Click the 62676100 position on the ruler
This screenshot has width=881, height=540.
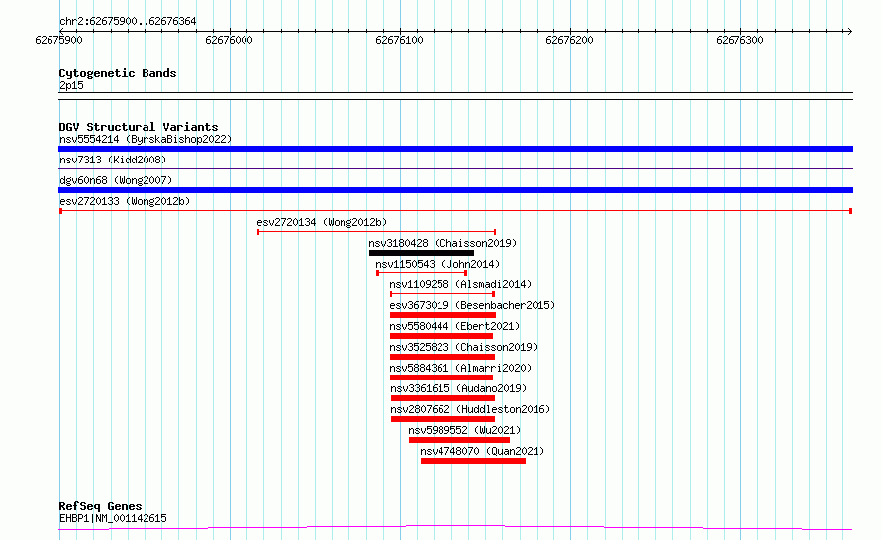point(399,40)
